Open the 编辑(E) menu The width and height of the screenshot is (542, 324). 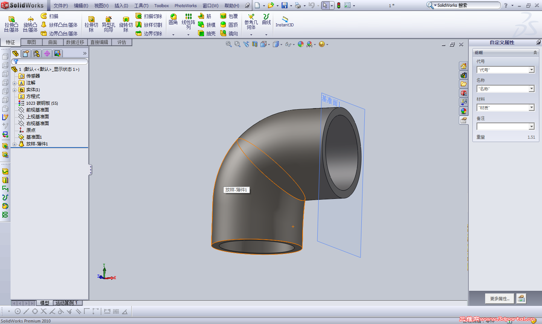[81, 6]
